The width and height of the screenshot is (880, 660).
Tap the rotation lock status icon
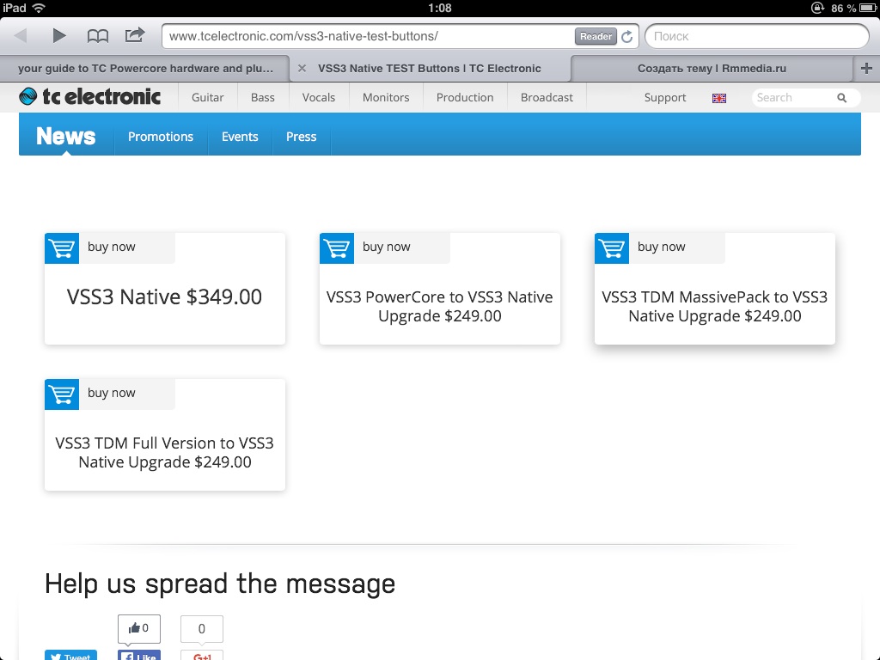817,8
